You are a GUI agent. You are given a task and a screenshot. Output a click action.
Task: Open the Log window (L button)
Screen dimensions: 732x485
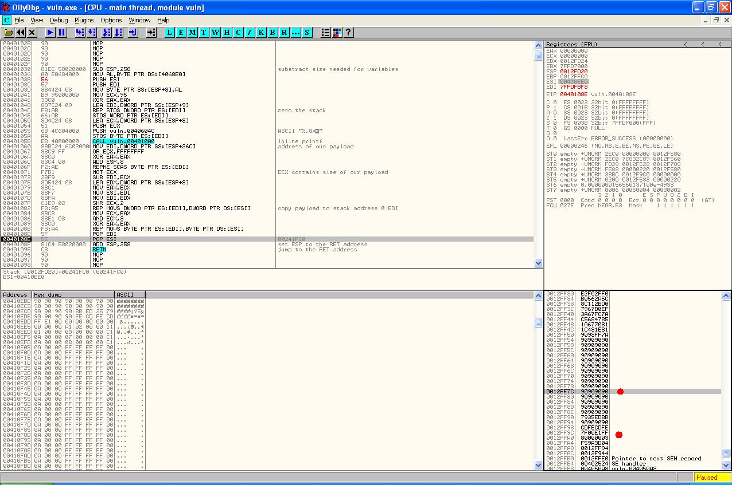pos(169,33)
